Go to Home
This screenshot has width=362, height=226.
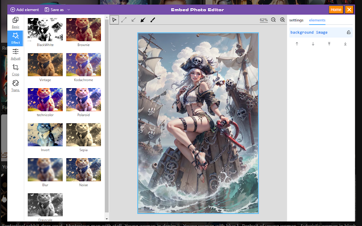coord(336,9)
